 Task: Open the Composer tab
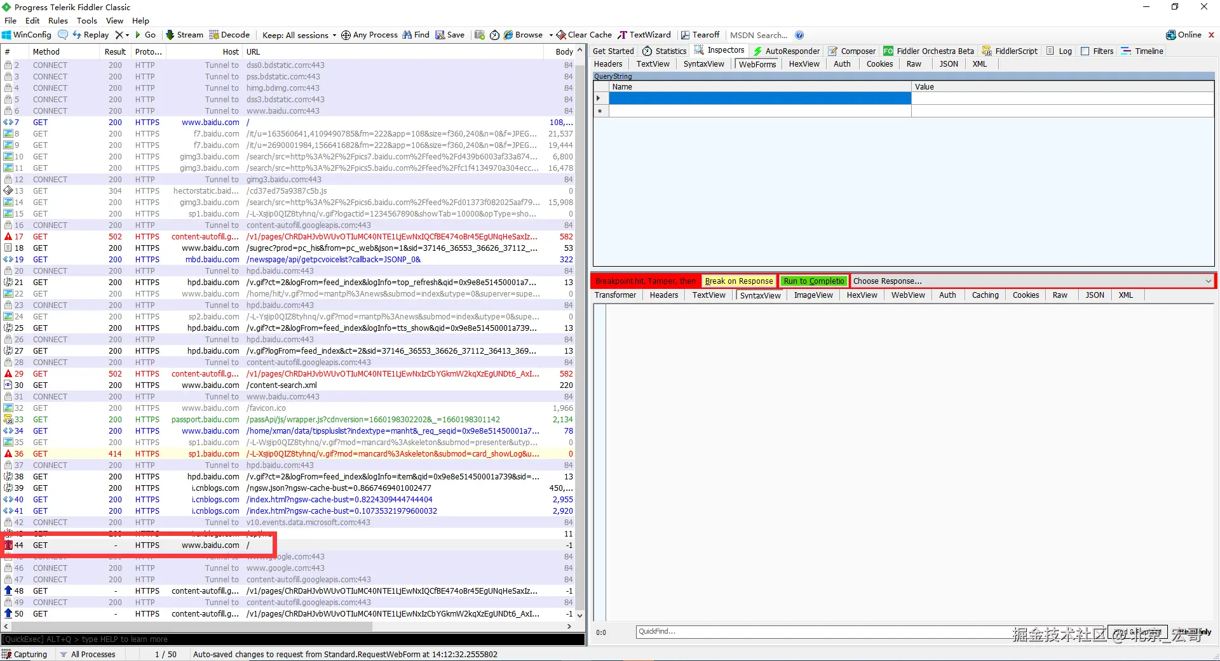(x=851, y=51)
